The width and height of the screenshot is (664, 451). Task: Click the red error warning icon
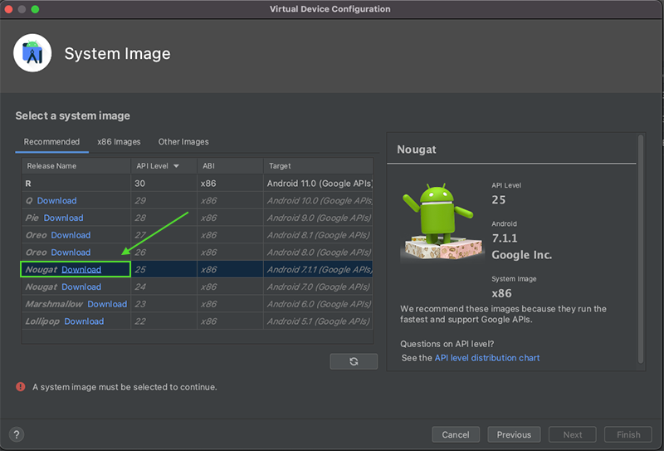[x=21, y=387]
